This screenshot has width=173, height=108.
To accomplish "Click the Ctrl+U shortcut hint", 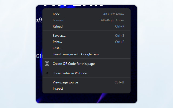I will pos(119,82).
